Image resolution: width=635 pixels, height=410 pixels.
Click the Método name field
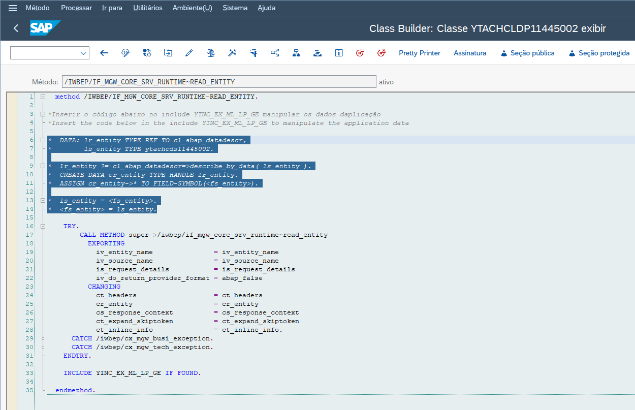tap(218, 82)
